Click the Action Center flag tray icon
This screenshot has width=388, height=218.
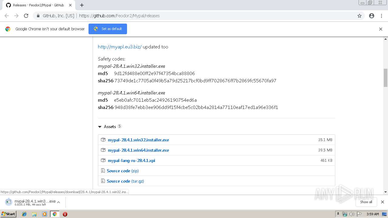359,214
